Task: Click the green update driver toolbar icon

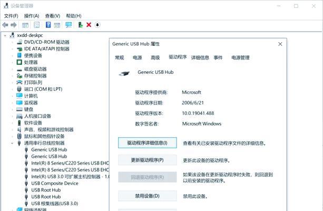Action: click(x=80, y=25)
